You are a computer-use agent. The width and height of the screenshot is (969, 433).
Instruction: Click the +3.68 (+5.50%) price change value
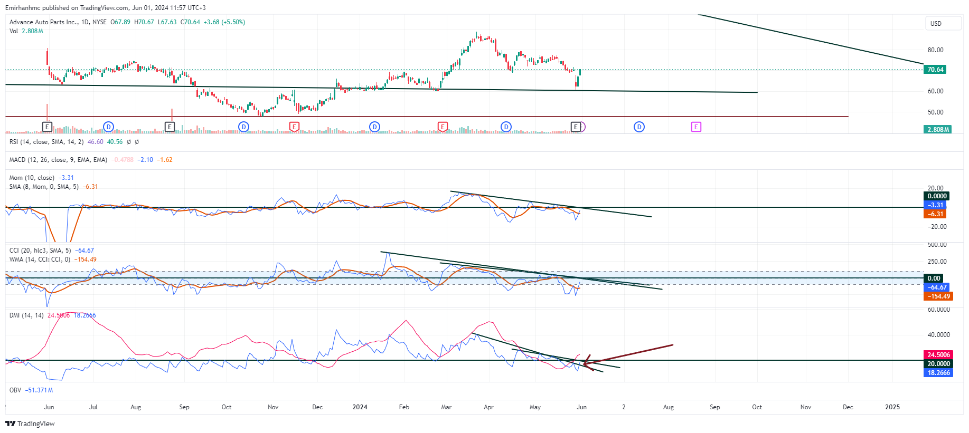(x=224, y=22)
